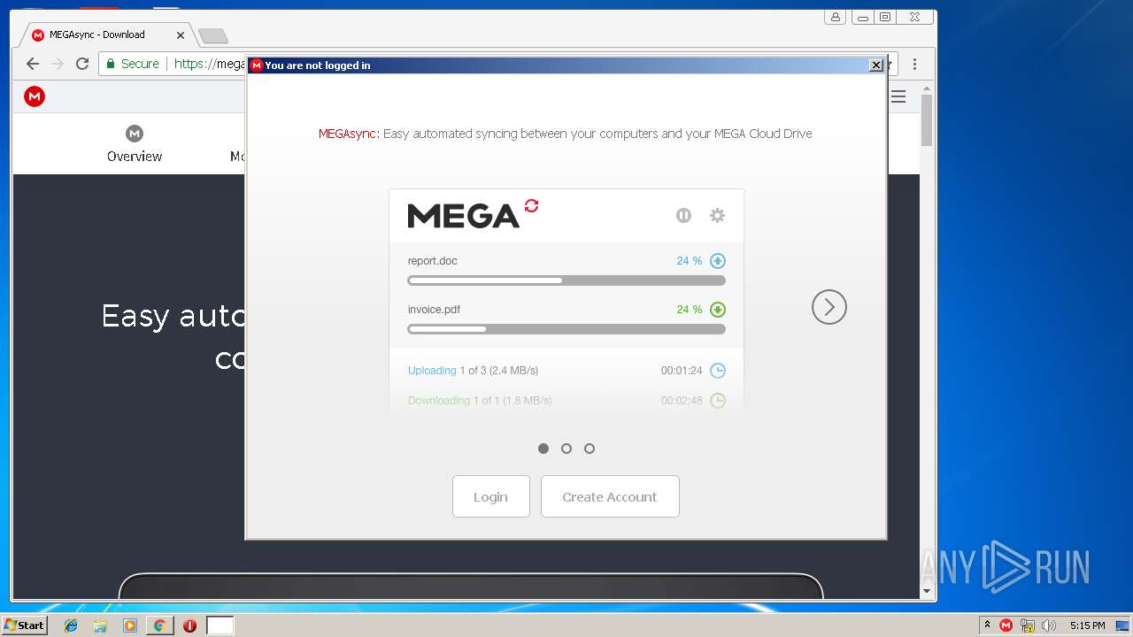Click the Chrome icon in taskbar
The width and height of the screenshot is (1133, 637).
point(159,625)
